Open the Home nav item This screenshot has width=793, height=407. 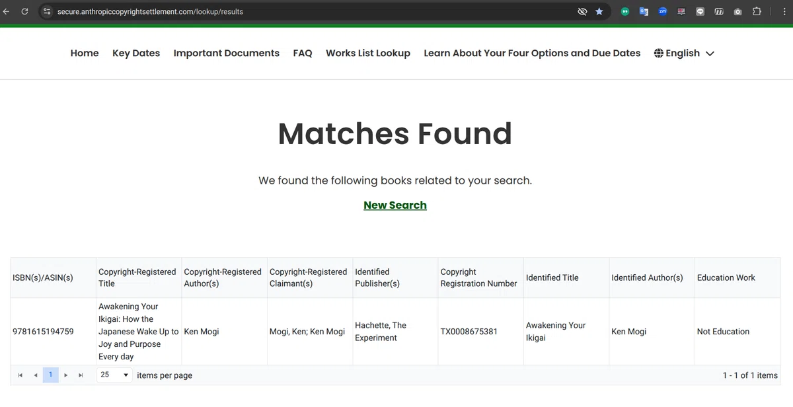(x=85, y=53)
